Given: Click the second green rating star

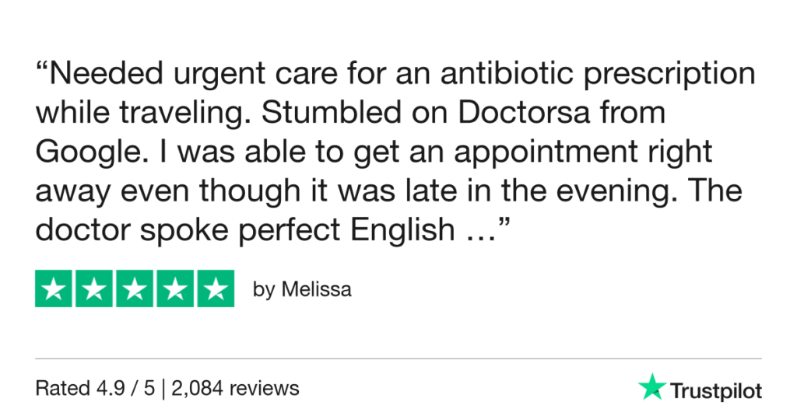Looking at the screenshot, I should pos(94,288).
